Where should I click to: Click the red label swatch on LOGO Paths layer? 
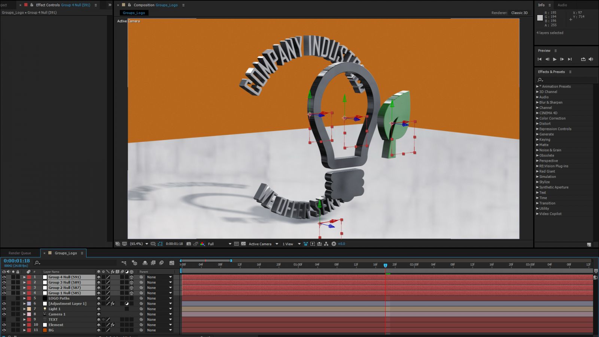pyautogui.click(x=30, y=298)
